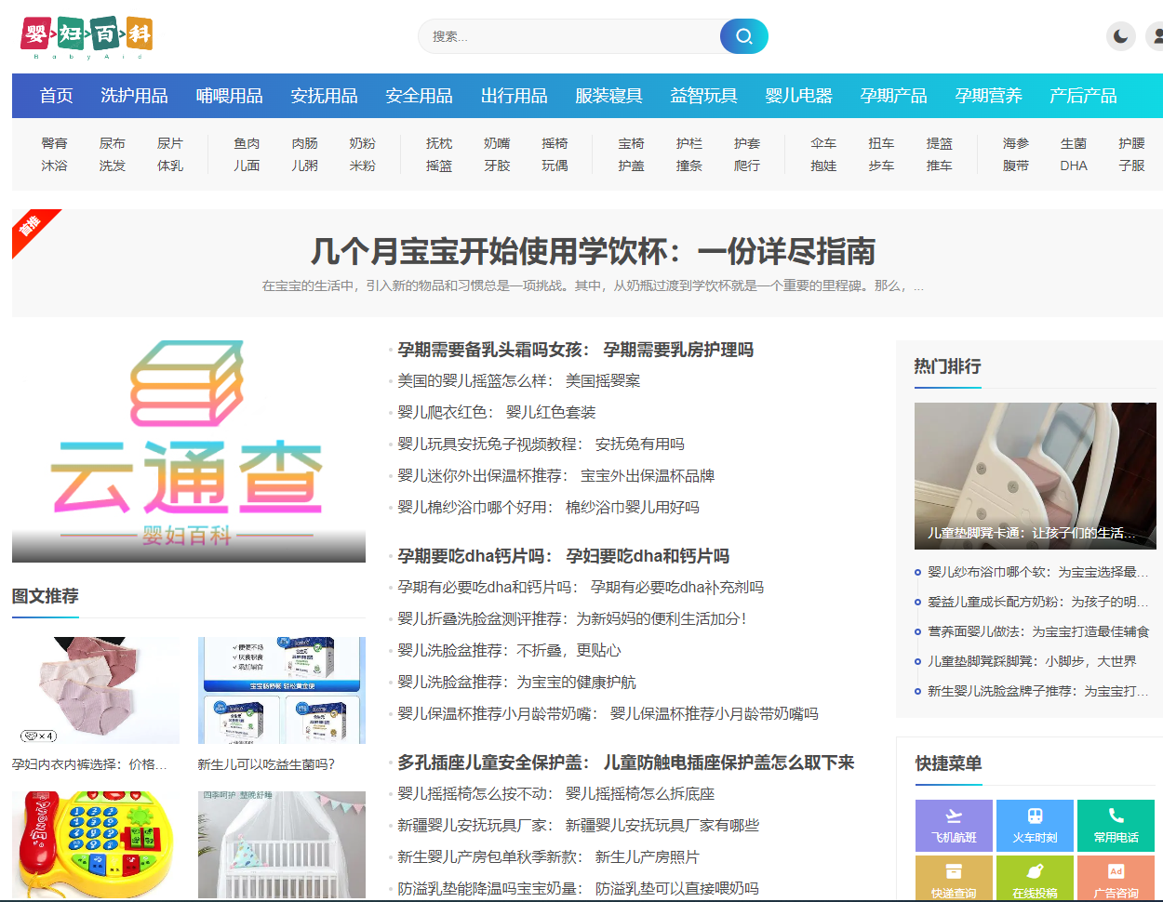Viewport: 1163px width, 902px height.
Task: Open the 儿童垫脚凳 hot ranking thumbnail
Action: [1035, 475]
